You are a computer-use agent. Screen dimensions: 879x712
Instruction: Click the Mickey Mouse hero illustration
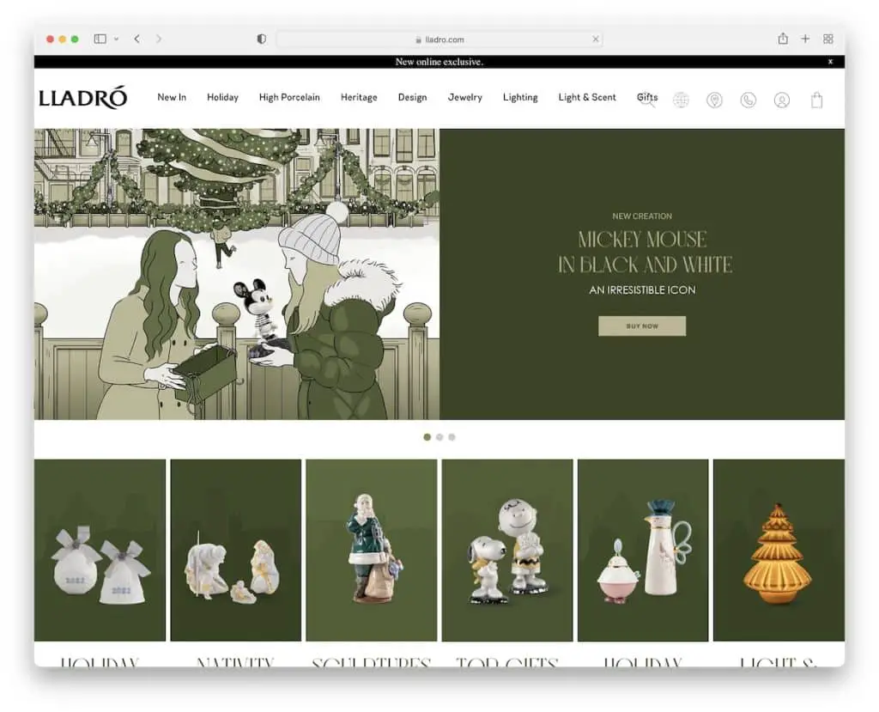pos(237,274)
